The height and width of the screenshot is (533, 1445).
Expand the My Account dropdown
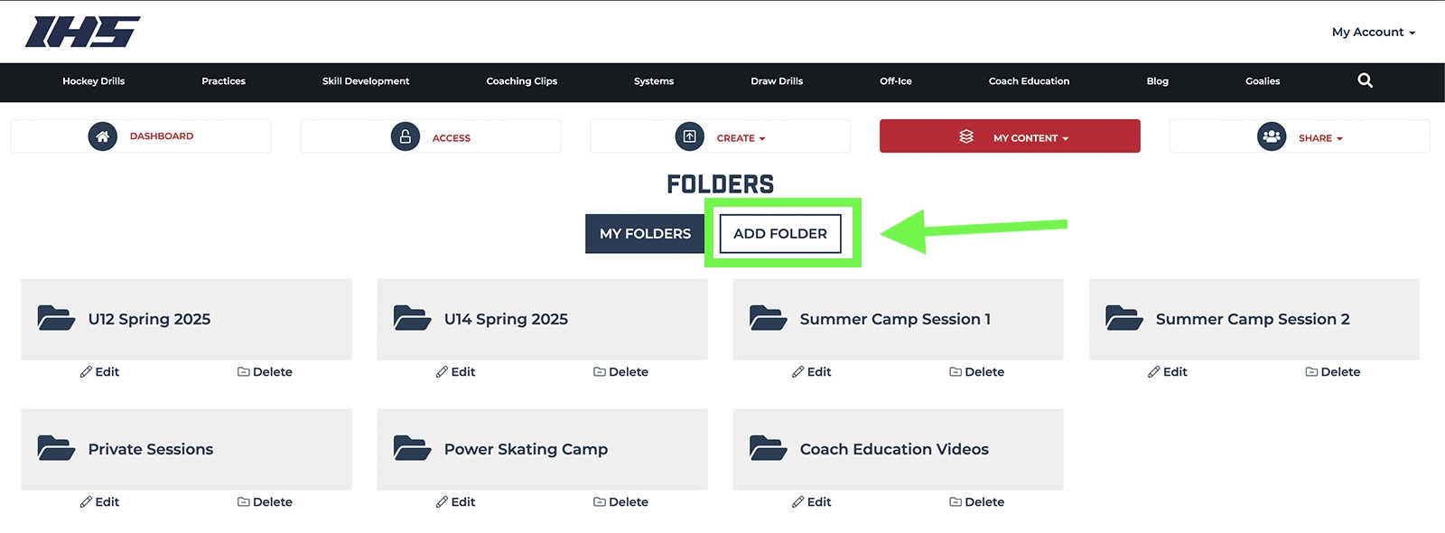click(x=1373, y=32)
